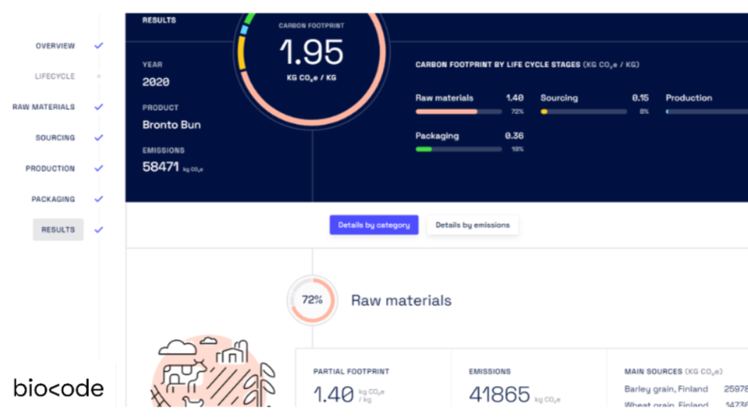Click the biocode logo

point(58,388)
